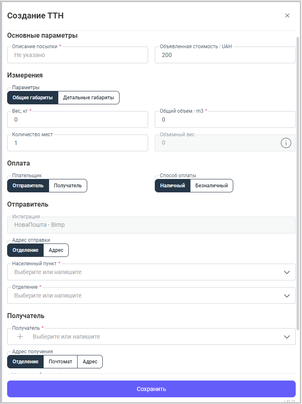
Task: Set payer to Получатель
Action: point(68,186)
